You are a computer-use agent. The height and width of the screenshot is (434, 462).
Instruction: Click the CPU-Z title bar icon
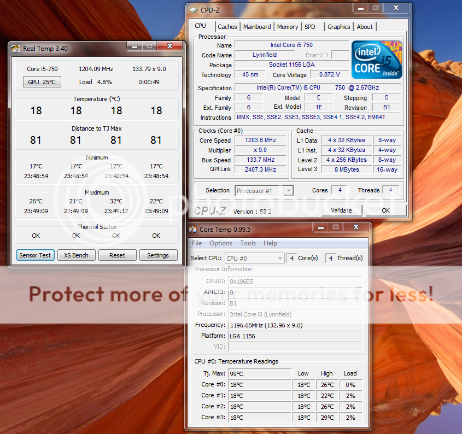(x=194, y=9)
